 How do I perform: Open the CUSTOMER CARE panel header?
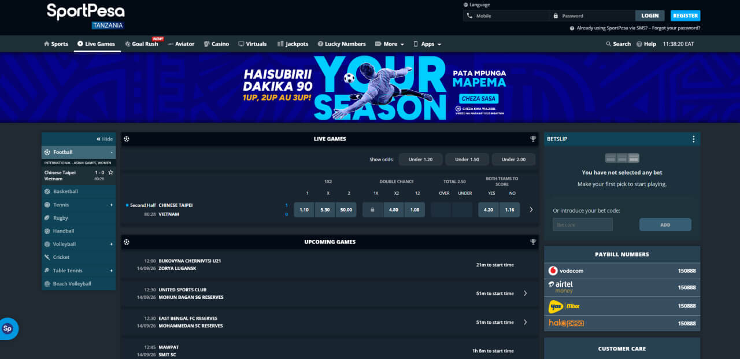coord(622,349)
